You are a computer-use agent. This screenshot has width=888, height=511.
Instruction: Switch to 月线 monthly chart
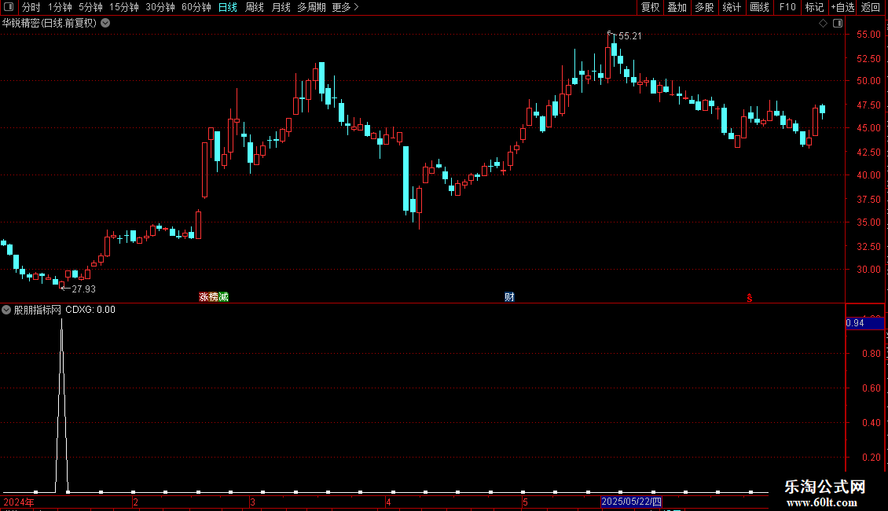(281, 7)
